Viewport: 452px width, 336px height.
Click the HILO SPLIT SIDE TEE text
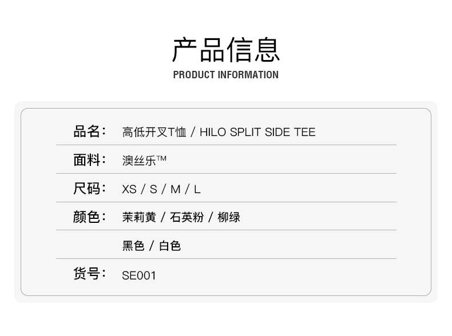pos(257,133)
